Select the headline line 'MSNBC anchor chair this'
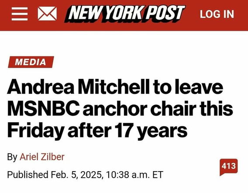This screenshot has width=248, height=193. [120, 109]
